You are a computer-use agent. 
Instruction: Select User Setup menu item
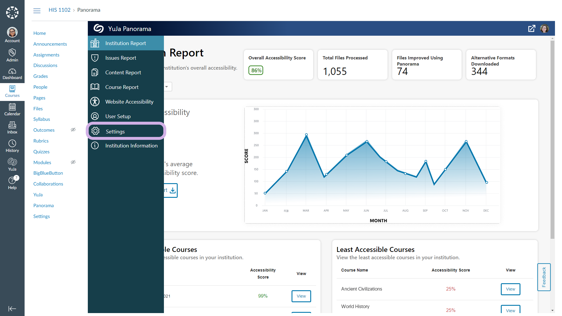118,116
